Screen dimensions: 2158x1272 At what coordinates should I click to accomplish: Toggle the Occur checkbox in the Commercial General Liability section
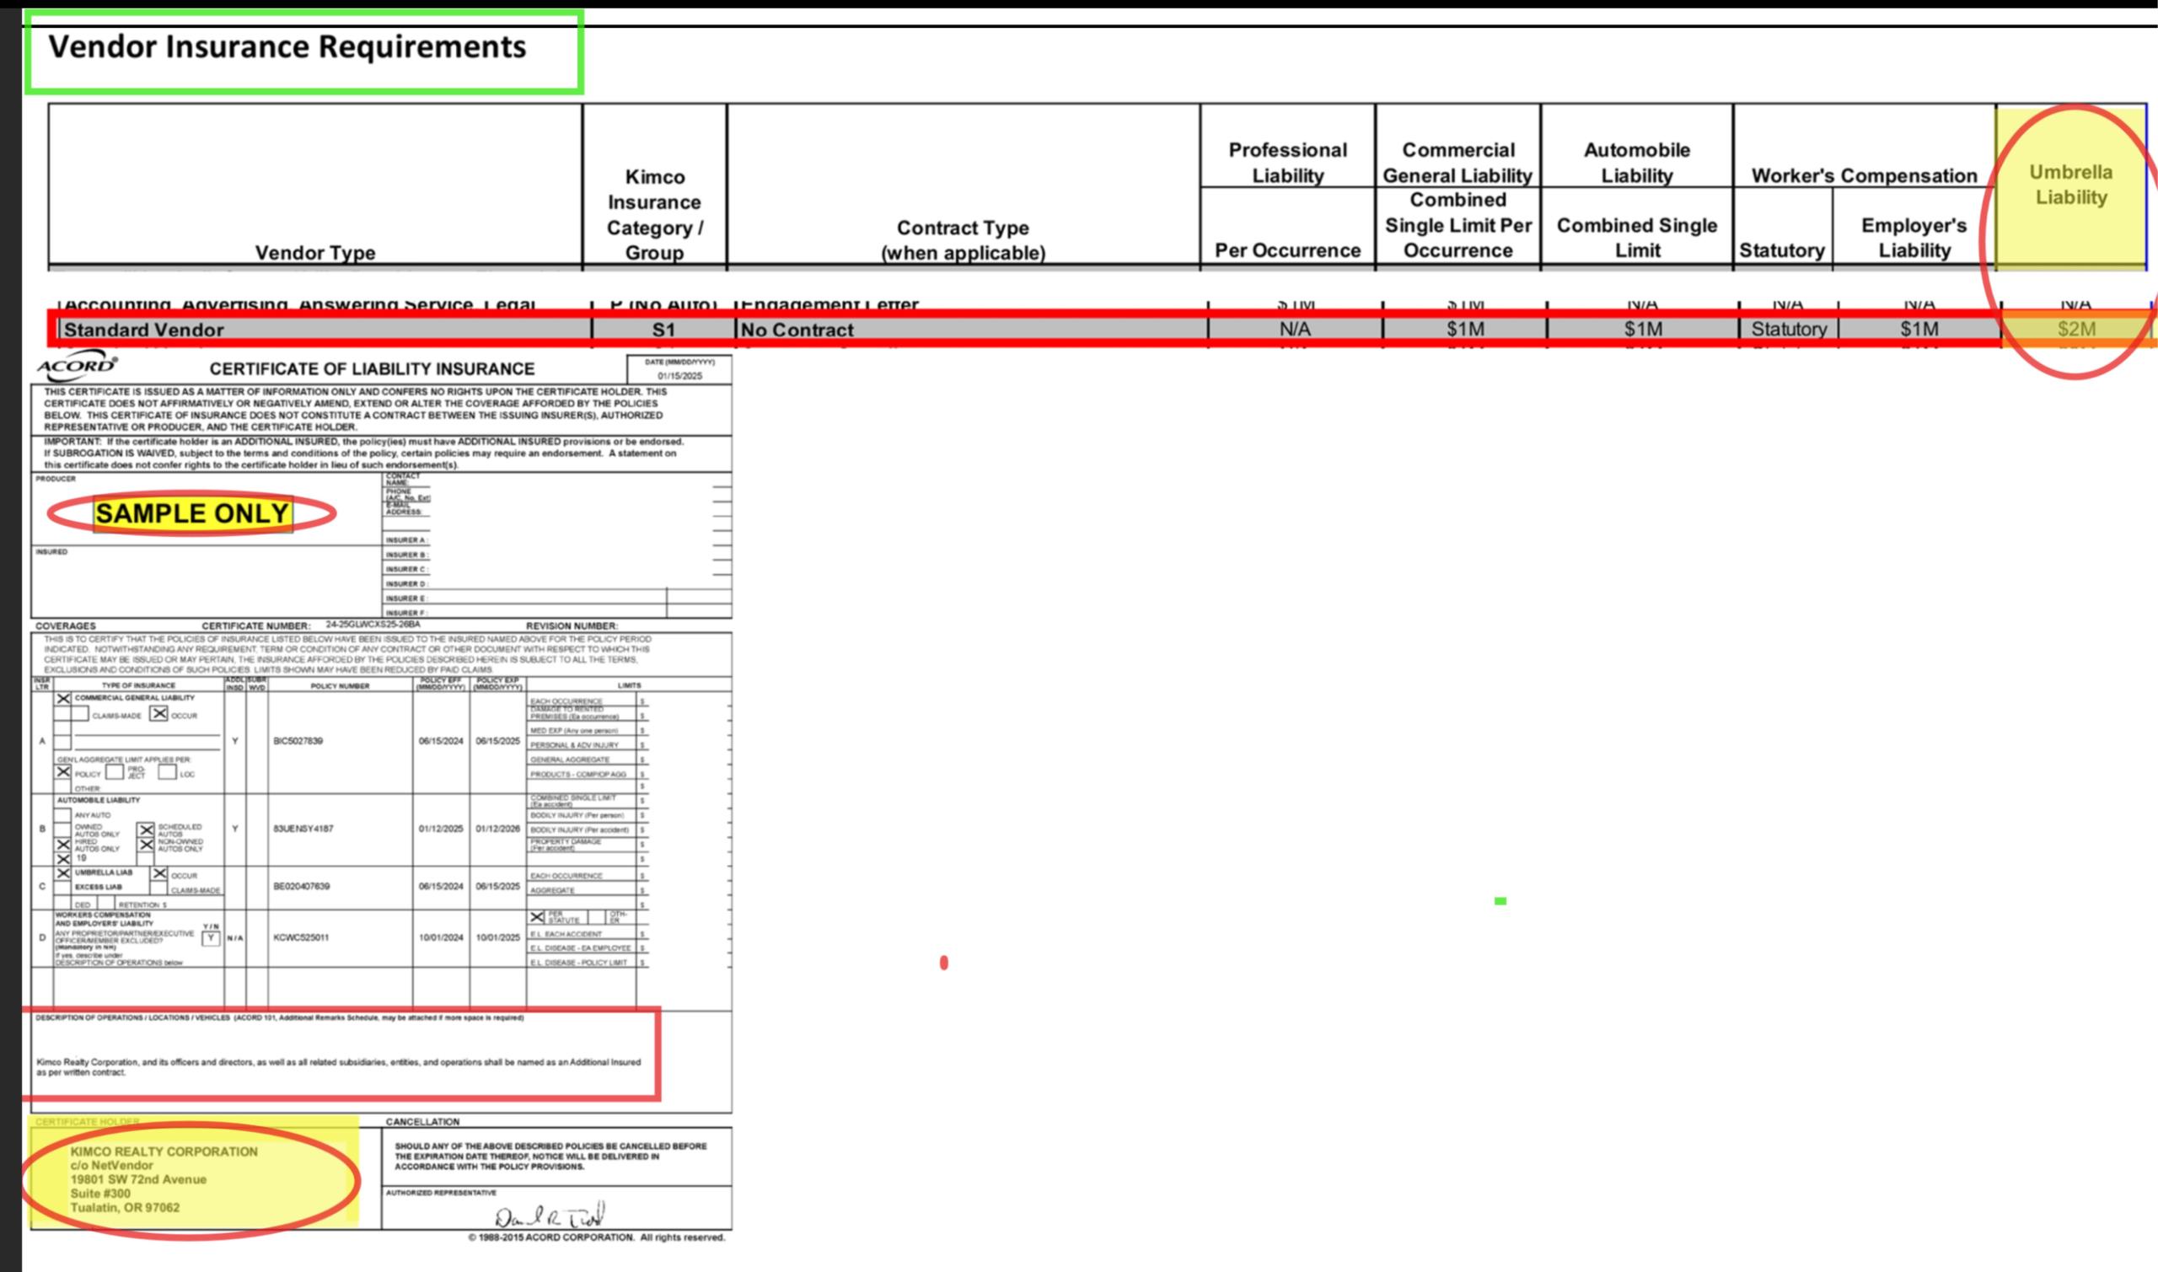point(158,714)
